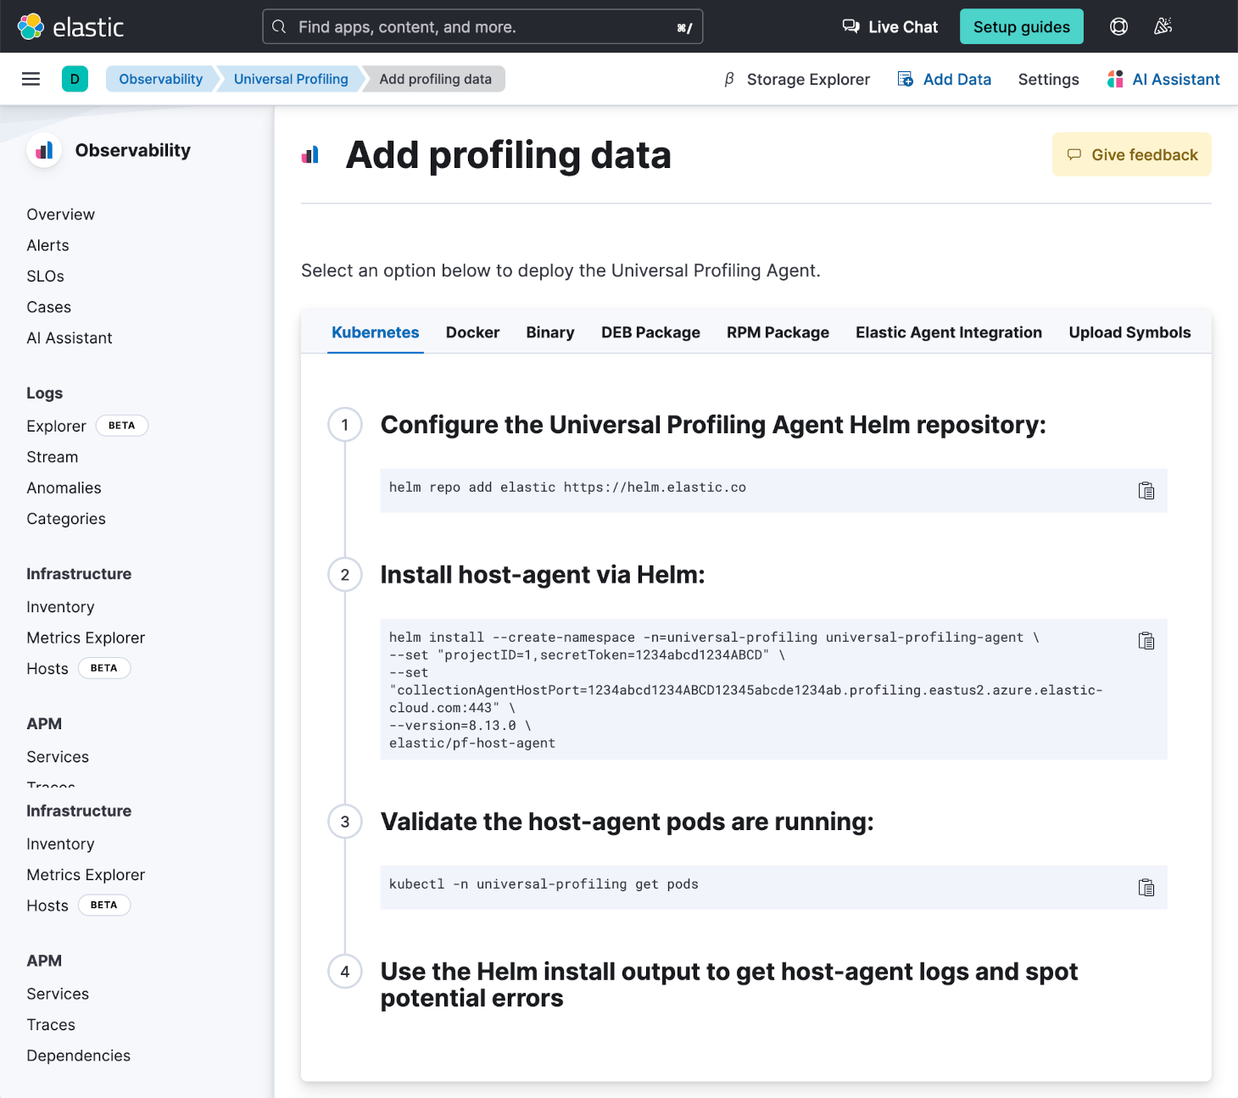Viewport: 1238px width, 1098px height.
Task: Copy the helm repo add command
Action: [1146, 491]
